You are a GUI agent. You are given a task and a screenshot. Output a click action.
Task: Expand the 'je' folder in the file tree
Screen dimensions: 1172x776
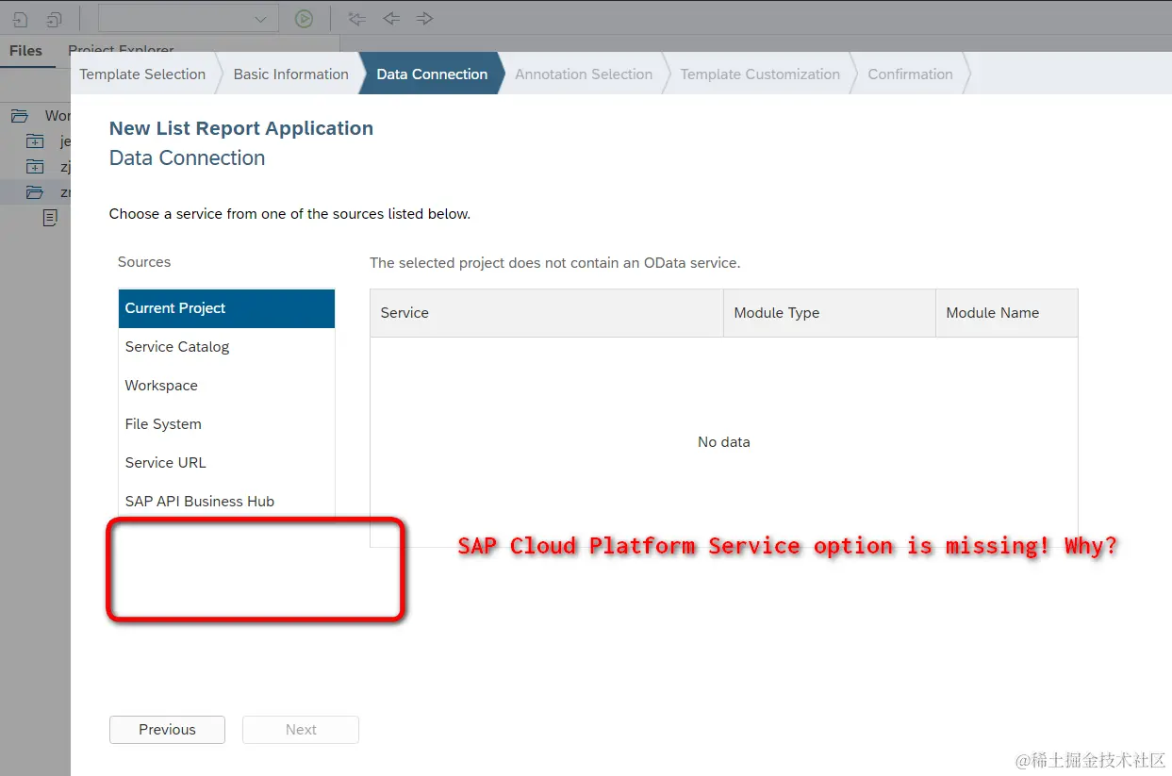click(35, 141)
